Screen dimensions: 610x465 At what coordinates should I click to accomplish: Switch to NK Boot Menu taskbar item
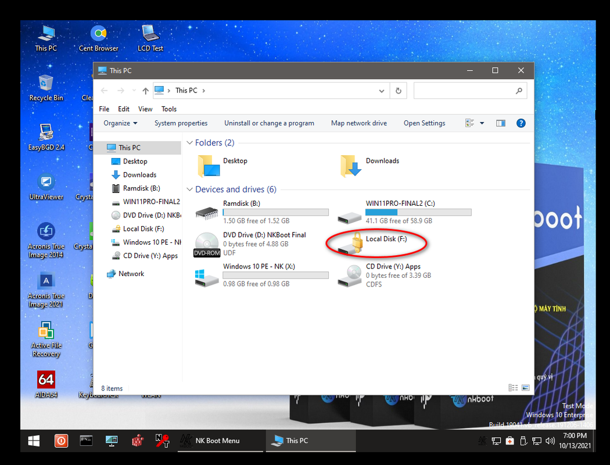tap(220, 441)
